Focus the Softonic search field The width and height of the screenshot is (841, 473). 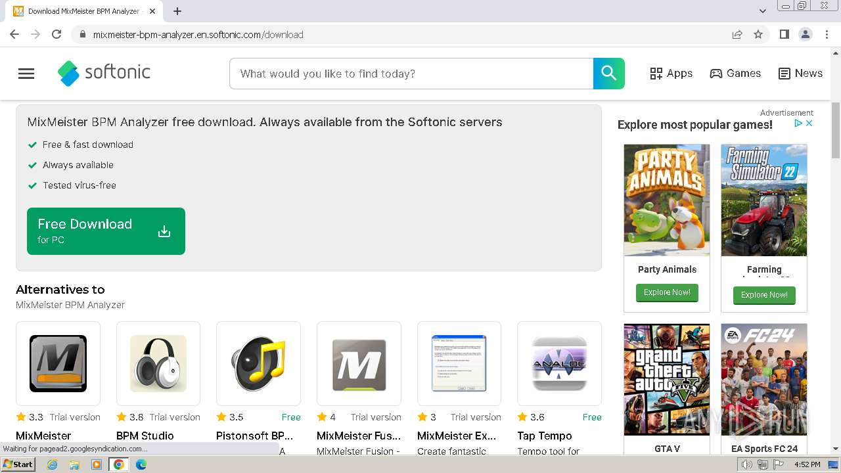click(x=411, y=74)
